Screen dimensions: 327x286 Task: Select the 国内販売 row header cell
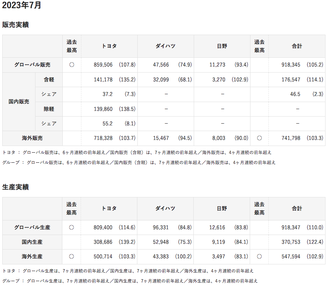tap(19, 101)
